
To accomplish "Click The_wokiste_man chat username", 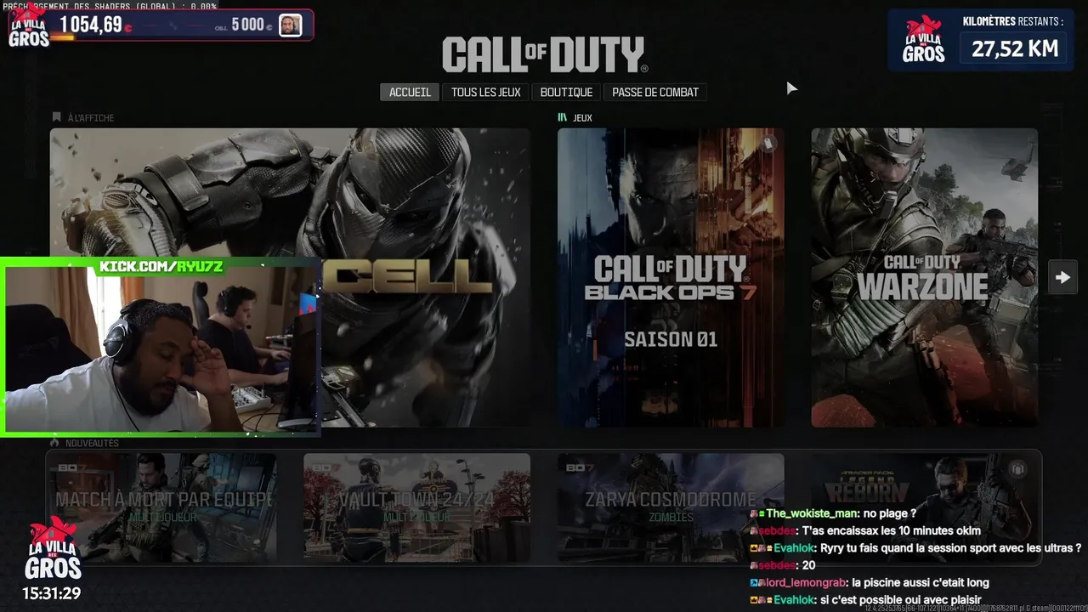I will [x=812, y=513].
